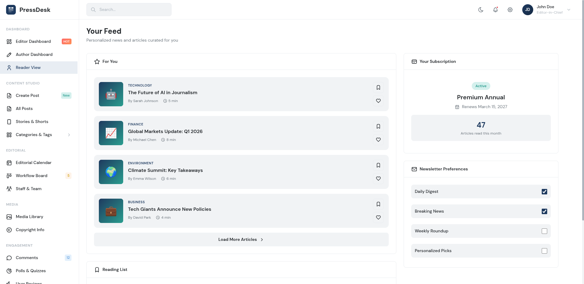Open the Workflow Board

pyautogui.click(x=31, y=176)
